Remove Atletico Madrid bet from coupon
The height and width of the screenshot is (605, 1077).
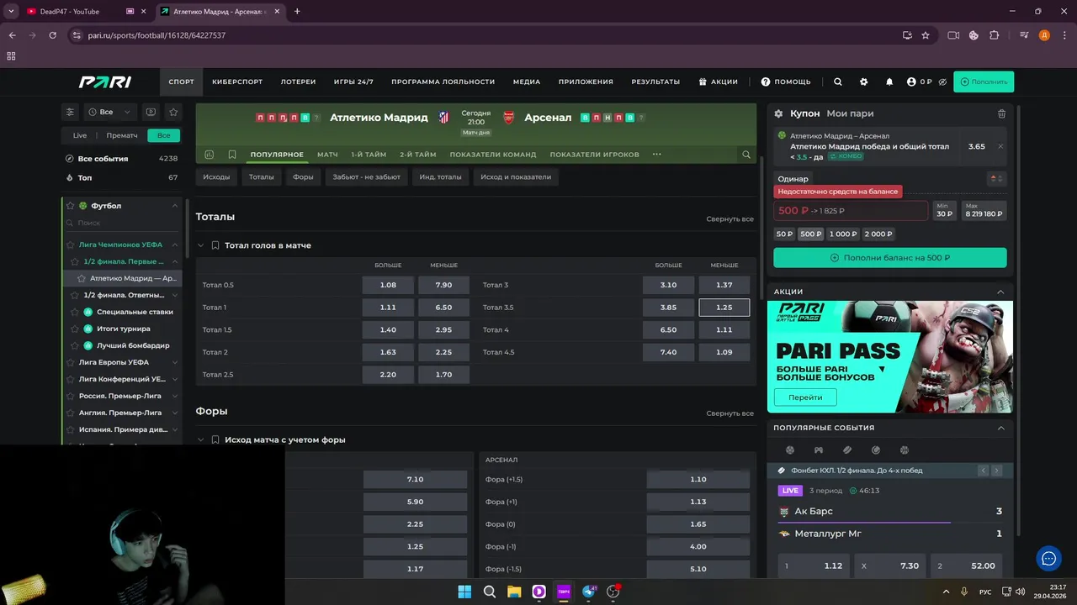coord(1000,146)
